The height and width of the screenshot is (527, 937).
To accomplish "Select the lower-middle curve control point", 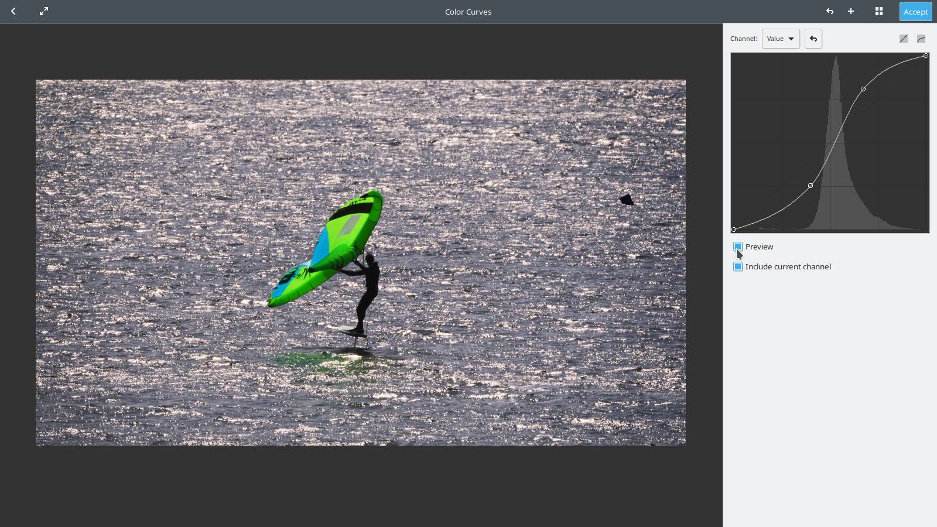I will pos(811,186).
